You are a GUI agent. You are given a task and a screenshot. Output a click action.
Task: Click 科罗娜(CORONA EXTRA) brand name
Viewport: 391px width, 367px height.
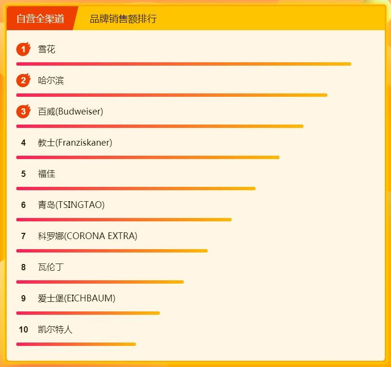click(x=88, y=236)
